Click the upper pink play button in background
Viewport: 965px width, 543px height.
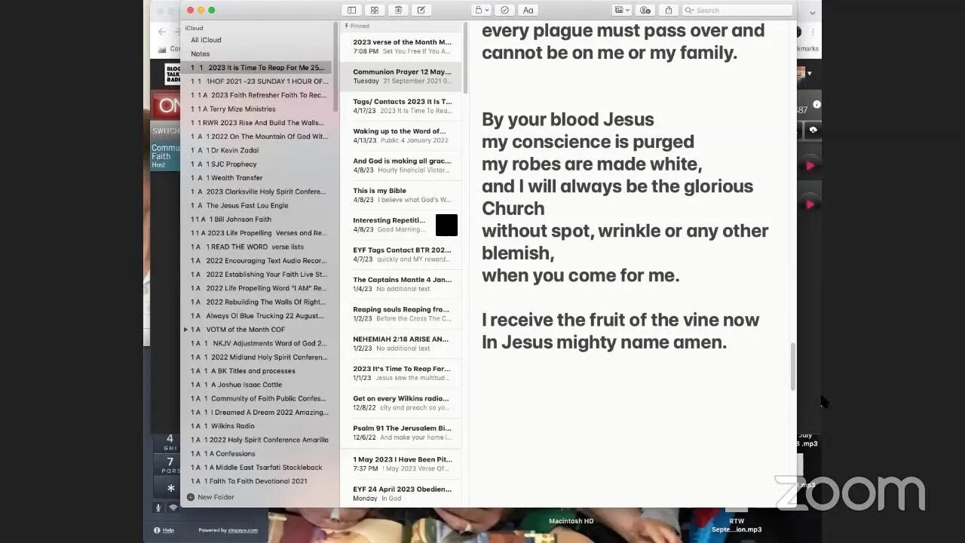point(810,166)
